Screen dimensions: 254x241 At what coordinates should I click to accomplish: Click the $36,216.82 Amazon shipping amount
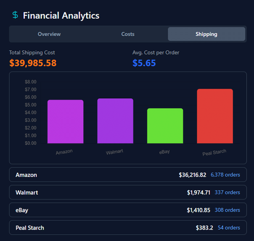[193, 175]
